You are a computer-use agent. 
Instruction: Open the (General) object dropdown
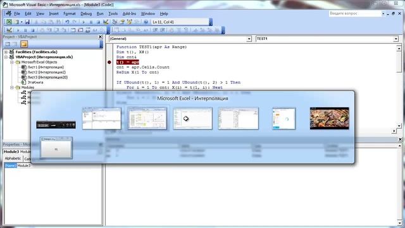(x=249, y=39)
